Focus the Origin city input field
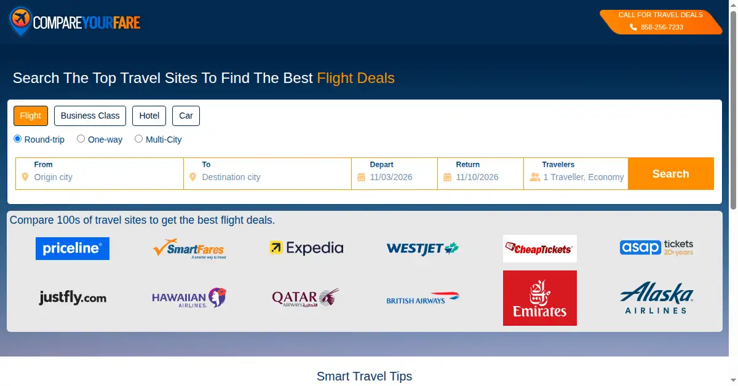This screenshot has height=386, width=738. click(x=100, y=174)
